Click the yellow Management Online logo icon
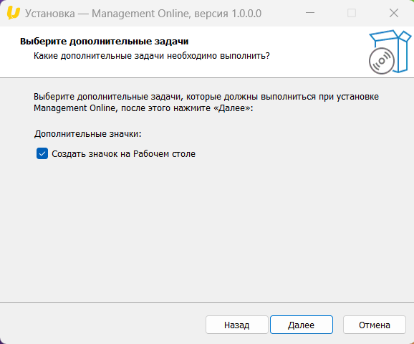The width and height of the screenshot is (414, 344). (x=13, y=13)
